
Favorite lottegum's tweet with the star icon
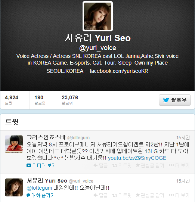point(150,165)
